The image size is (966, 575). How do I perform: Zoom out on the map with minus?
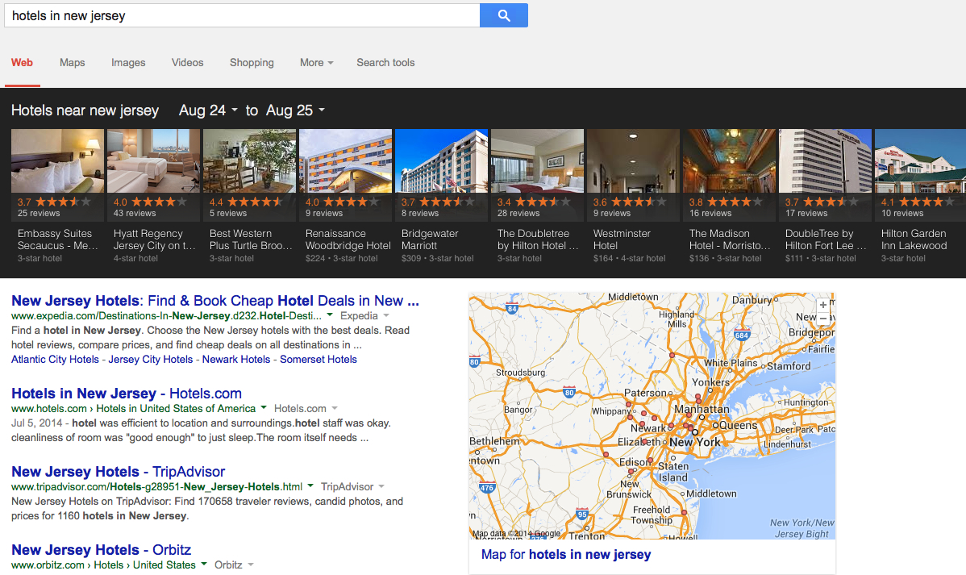click(x=822, y=319)
